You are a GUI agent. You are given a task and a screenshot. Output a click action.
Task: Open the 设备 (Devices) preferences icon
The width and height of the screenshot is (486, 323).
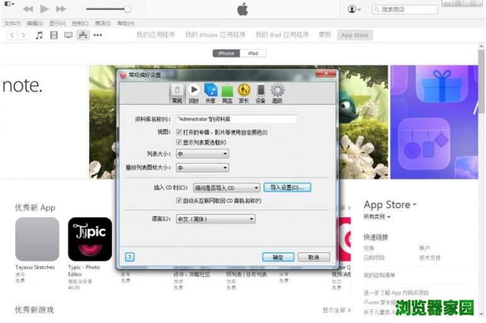(260, 92)
